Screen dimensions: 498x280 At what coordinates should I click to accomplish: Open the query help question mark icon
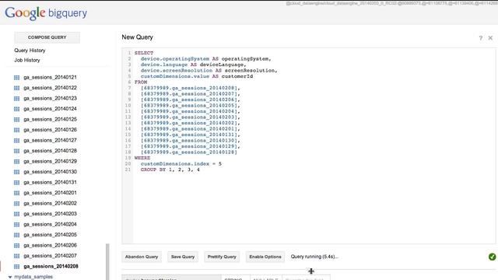tap(481, 38)
